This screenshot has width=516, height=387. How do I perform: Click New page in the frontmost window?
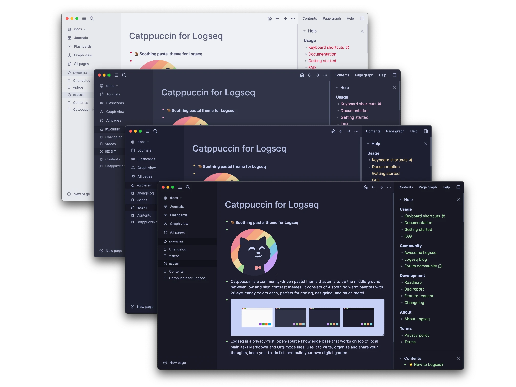click(x=177, y=363)
